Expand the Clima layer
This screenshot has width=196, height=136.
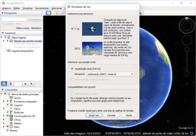(4, 119)
